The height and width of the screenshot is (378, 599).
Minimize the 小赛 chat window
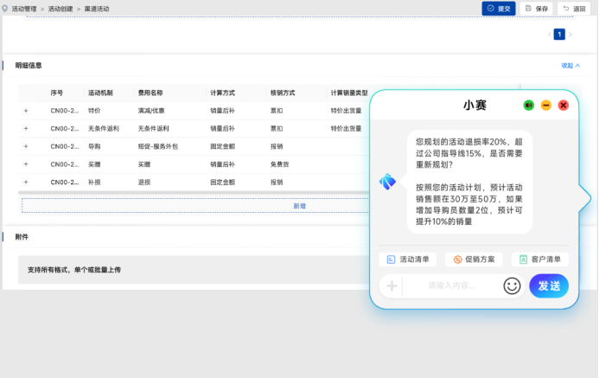[545, 105]
